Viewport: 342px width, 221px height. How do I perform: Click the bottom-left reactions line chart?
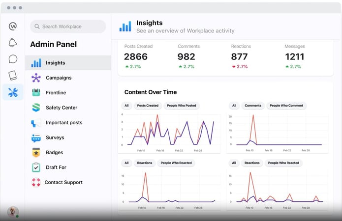pos(169,190)
